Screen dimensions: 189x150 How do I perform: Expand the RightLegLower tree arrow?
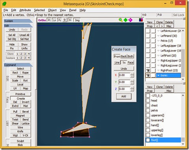158,66
